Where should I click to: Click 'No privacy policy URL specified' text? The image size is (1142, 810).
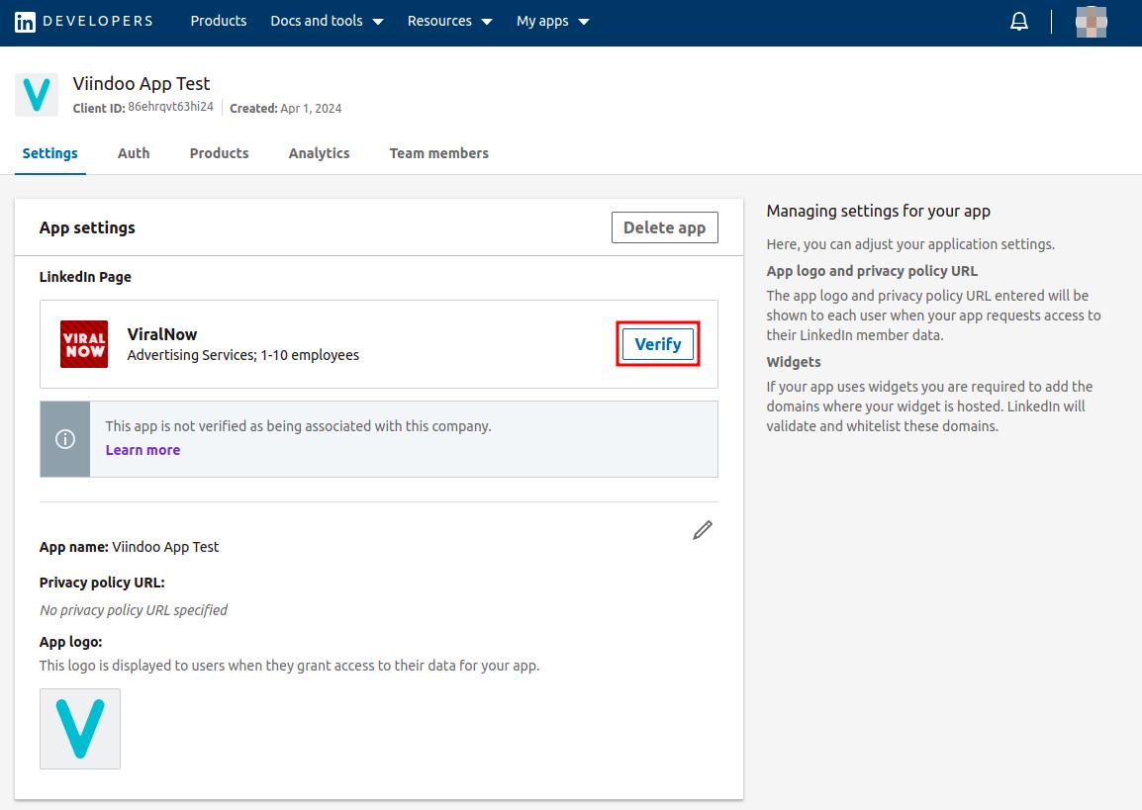134,610
